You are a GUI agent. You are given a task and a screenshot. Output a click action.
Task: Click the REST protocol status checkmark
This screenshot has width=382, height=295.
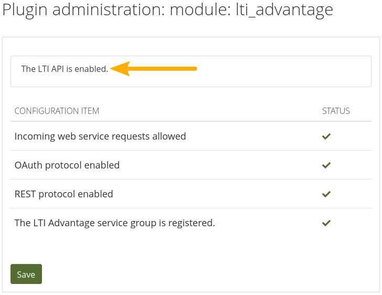click(326, 194)
